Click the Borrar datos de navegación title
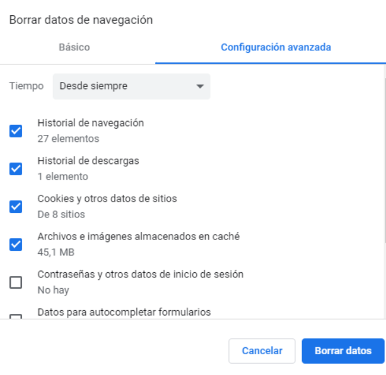This screenshot has height=375, width=386. pyautogui.click(x=81, y=20)
